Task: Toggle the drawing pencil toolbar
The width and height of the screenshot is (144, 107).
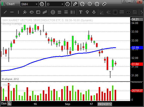Action: pyautogui.click(x=75, y=4)
